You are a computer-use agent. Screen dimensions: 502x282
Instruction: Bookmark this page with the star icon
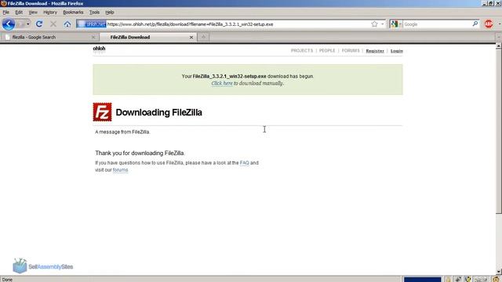coord(374,24)
